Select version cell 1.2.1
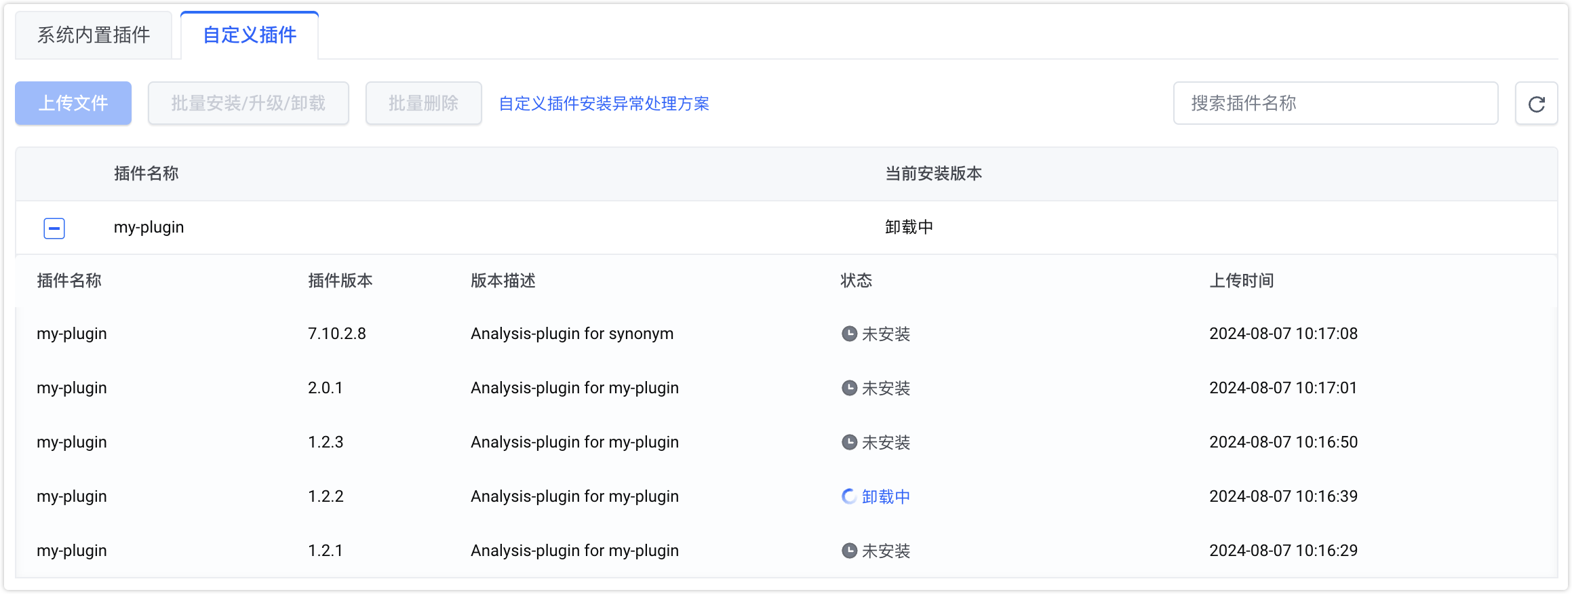The image size is (1572, 594). tap(325, 551)
